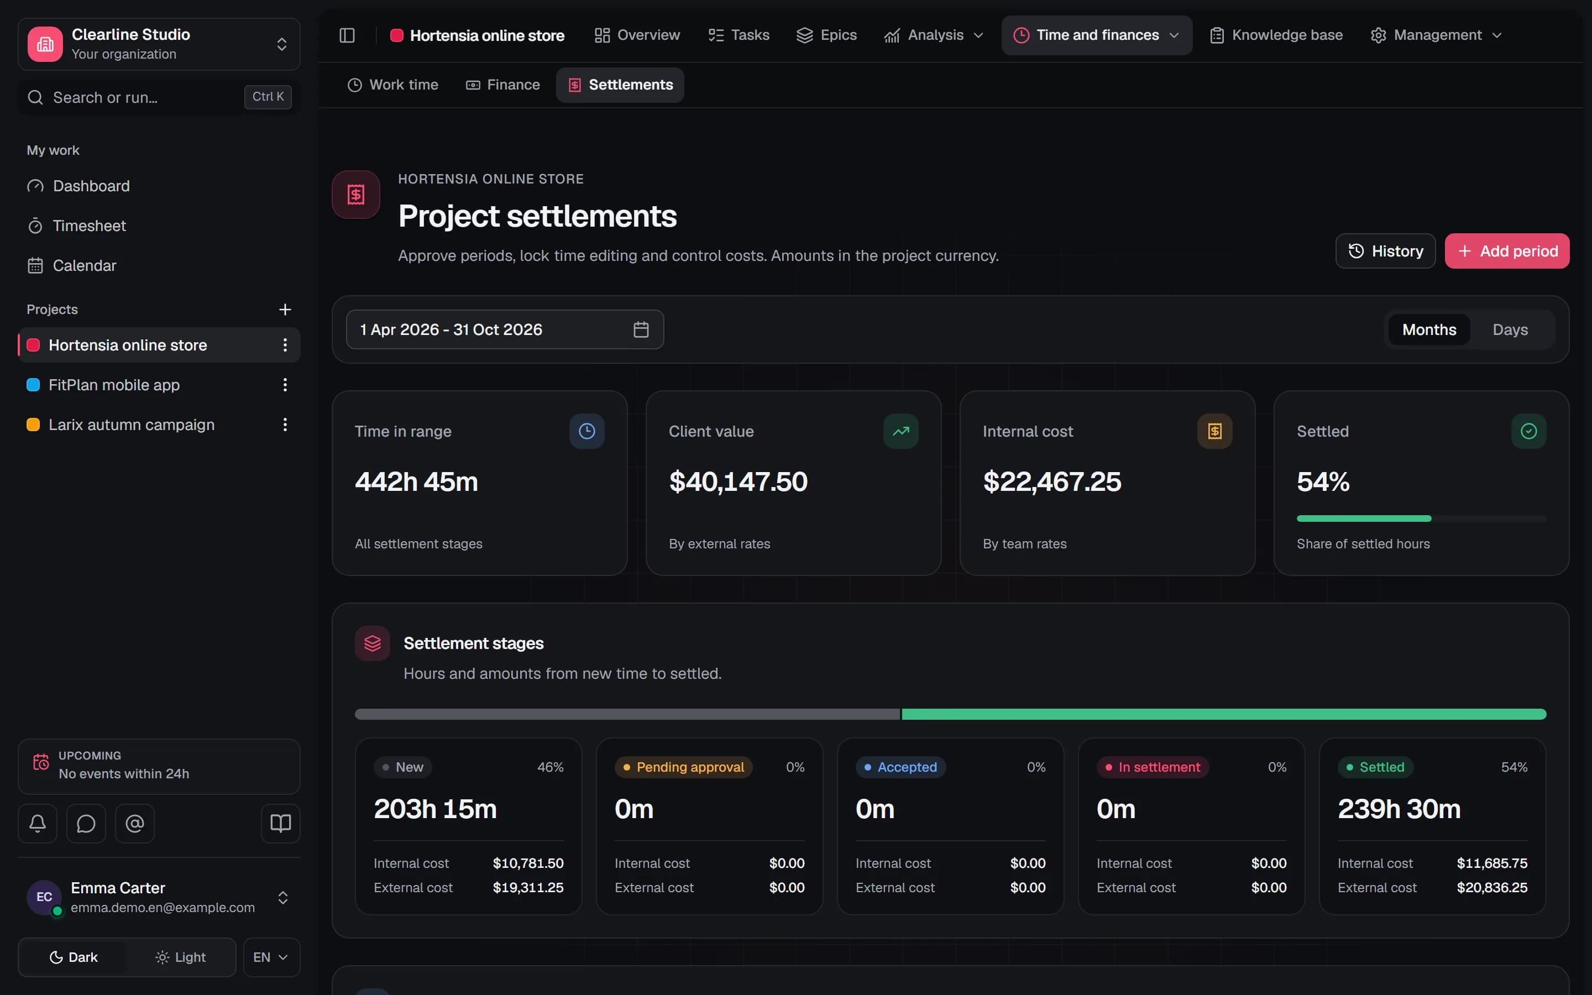Open Analysis dropdown menu
1592x995 pixels.
(x=933, y=35)
